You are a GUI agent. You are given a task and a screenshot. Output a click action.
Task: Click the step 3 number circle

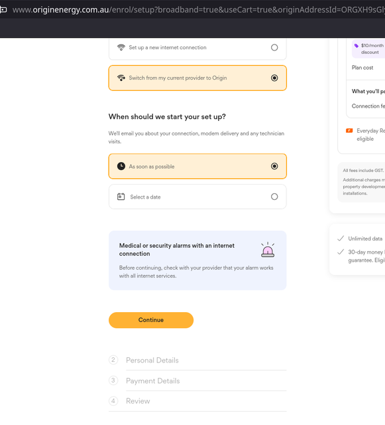point(113,381)
